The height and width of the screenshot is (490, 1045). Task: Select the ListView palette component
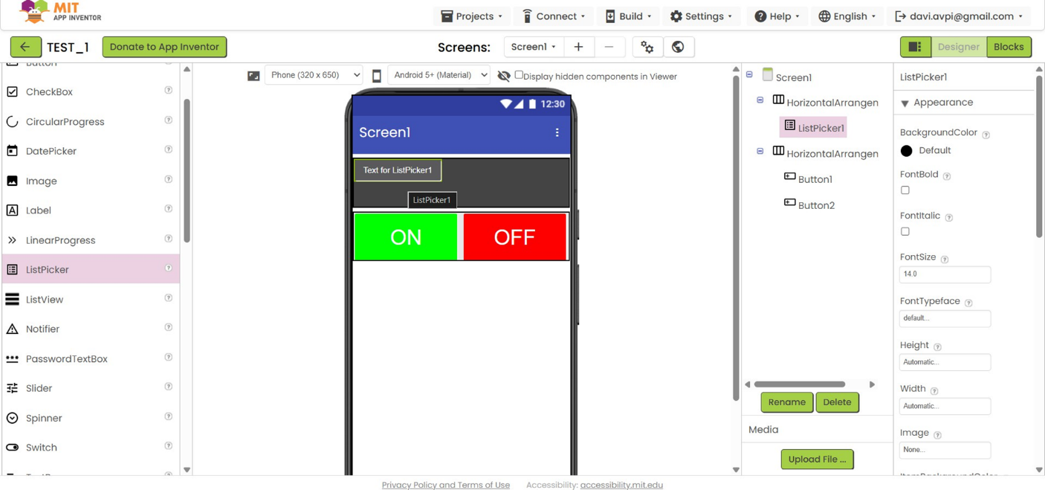(x=91, y=299)
